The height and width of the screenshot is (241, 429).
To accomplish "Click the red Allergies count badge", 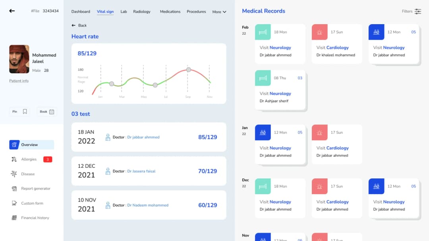I will coord(48,159).
